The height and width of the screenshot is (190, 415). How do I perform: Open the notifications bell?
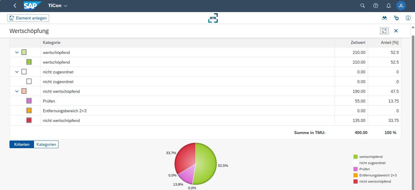coord(389,6)
